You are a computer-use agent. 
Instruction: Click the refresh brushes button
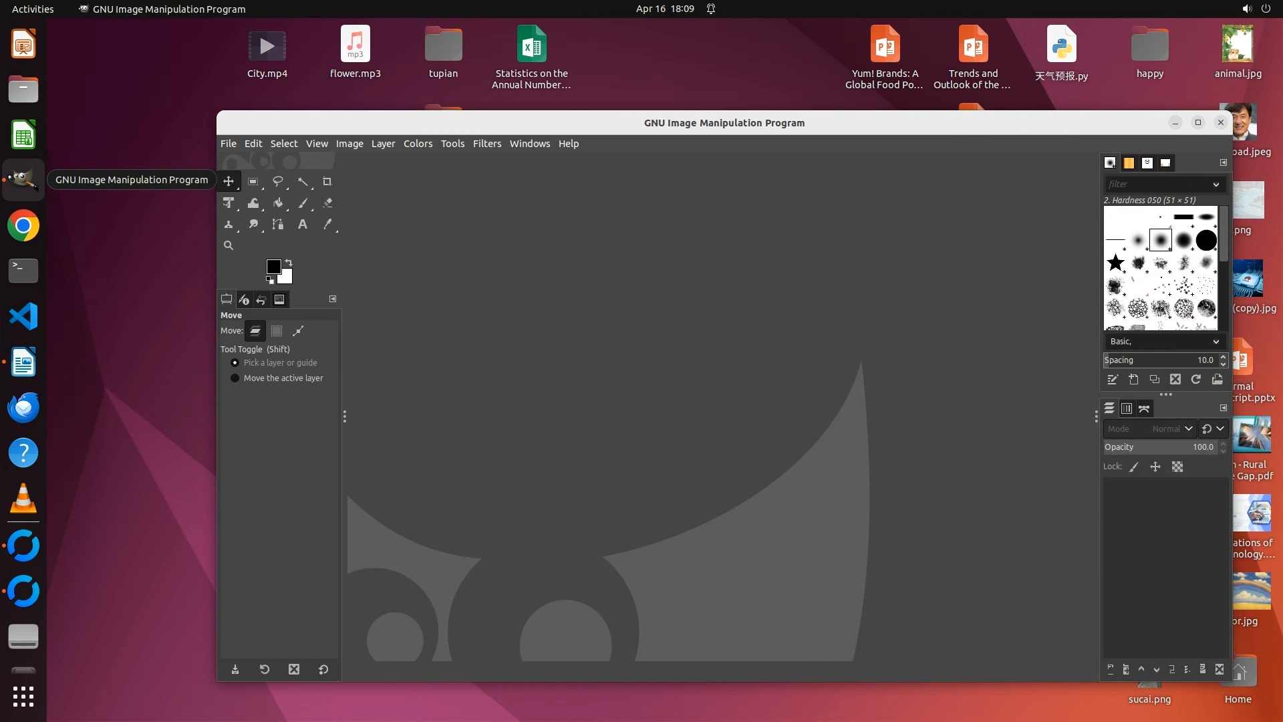(x=1196, y=379)
